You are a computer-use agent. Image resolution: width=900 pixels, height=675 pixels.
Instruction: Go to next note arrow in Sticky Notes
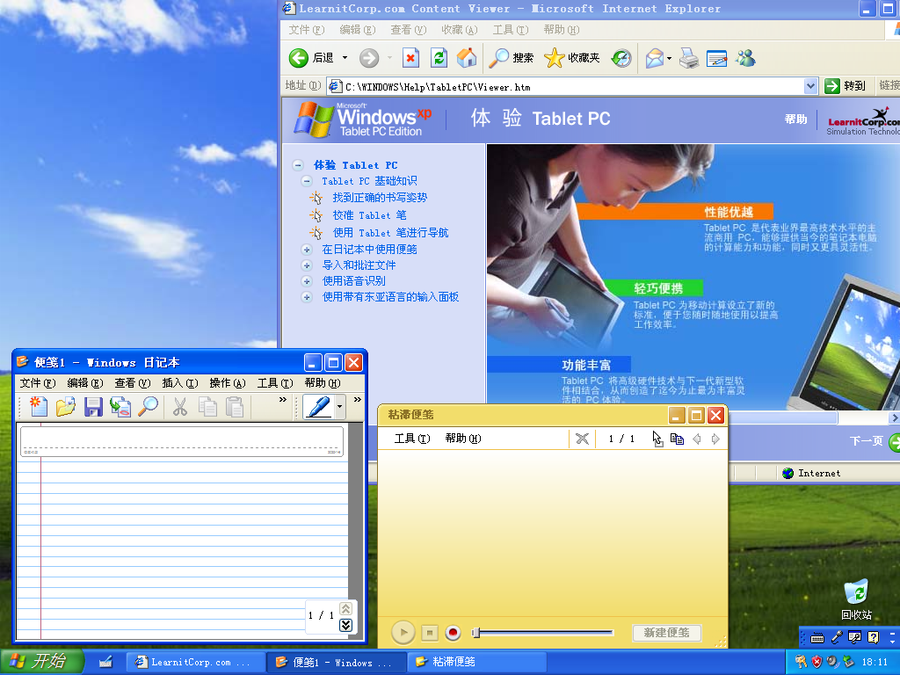click(715, 439)
